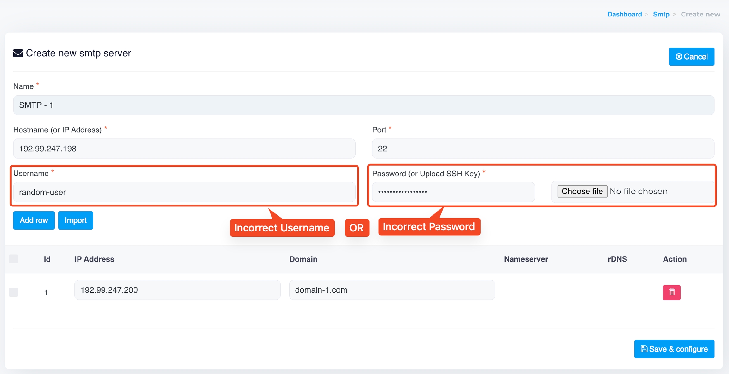Select the Username field with random-user
729x374 pixels.
coord(184,192)
